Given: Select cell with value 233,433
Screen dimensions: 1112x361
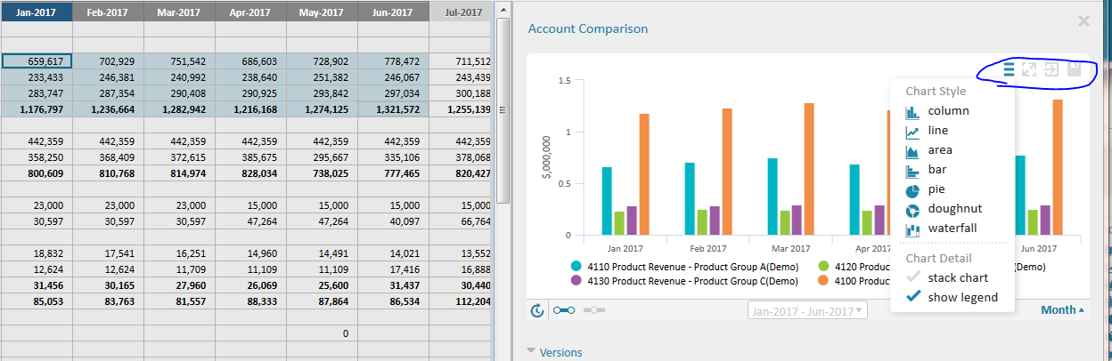Looking at the screenshot, I should click(x=37, y=77).
